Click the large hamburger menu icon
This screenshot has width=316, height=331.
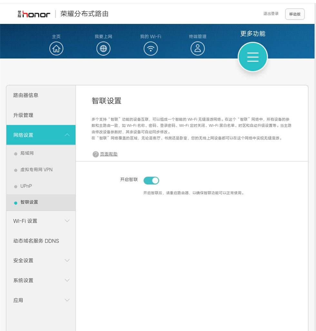coord(252,57)
